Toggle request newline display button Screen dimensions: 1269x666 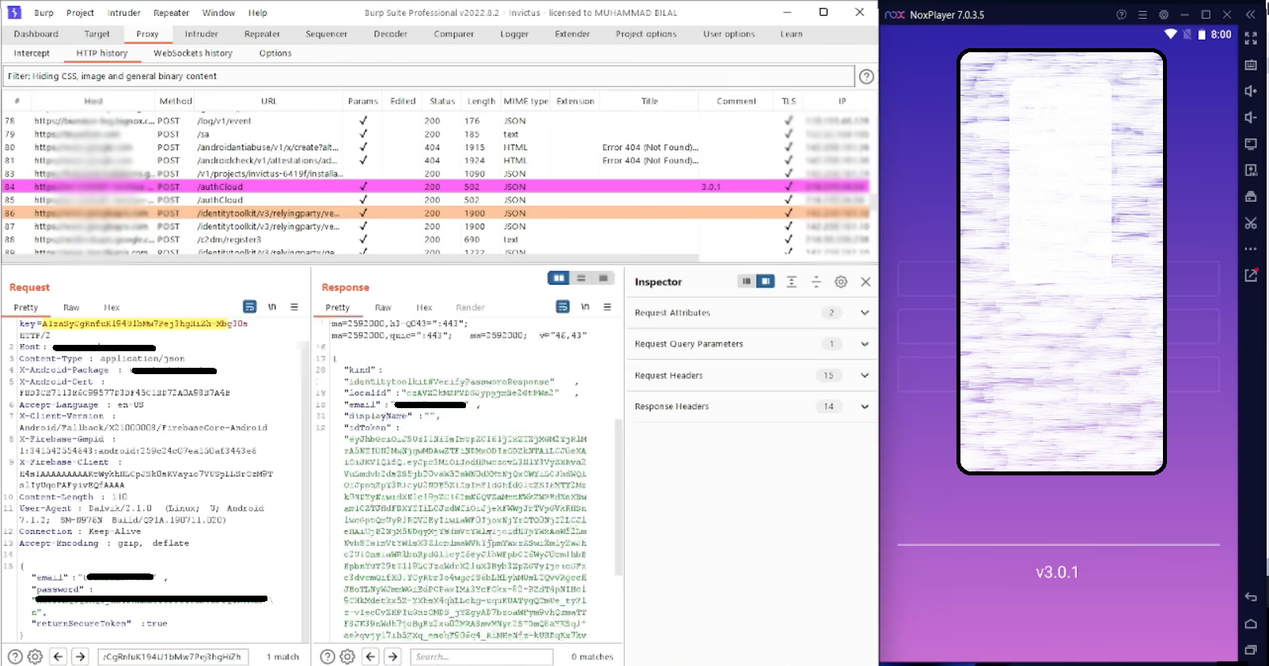(x=272, y=307)
